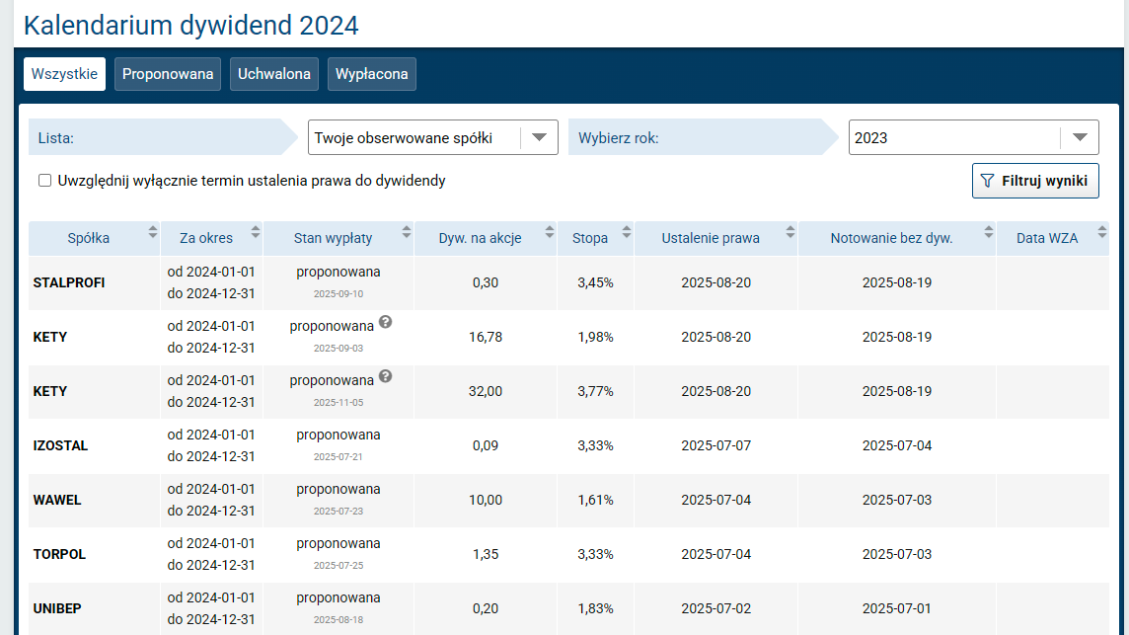Viewport: 1129px width, 635px height.
Task: Switch to the Uchwalona tab
Action: coord(274,74)
